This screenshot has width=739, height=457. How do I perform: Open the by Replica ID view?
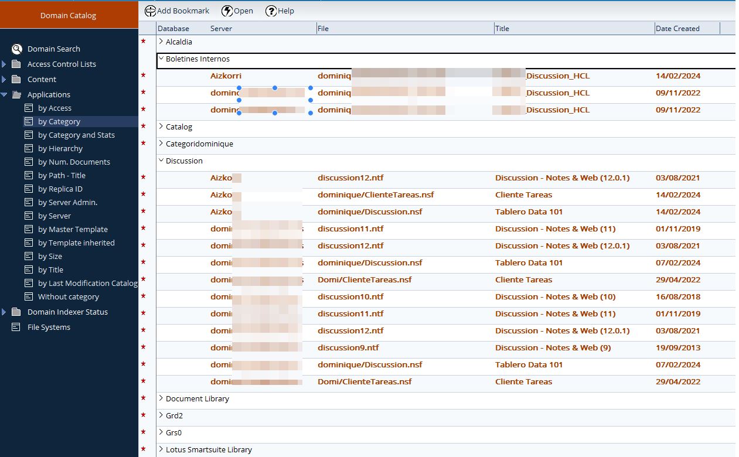click(60, 189)
